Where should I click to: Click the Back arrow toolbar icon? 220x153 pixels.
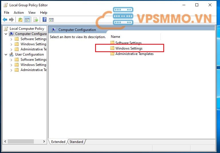(5, 20)
